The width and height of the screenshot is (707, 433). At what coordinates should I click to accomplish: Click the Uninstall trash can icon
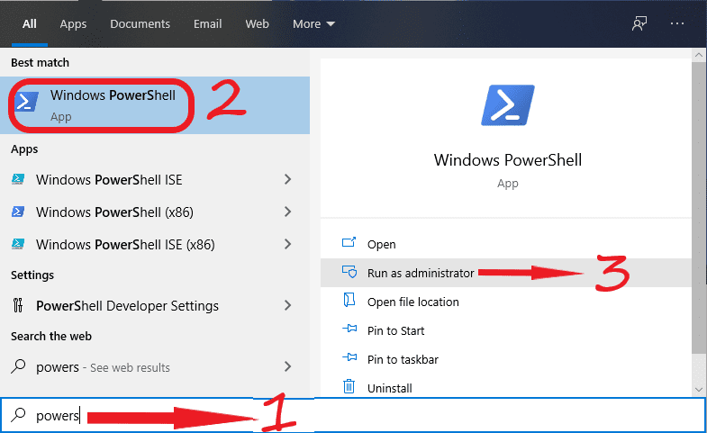coord(349,386)
